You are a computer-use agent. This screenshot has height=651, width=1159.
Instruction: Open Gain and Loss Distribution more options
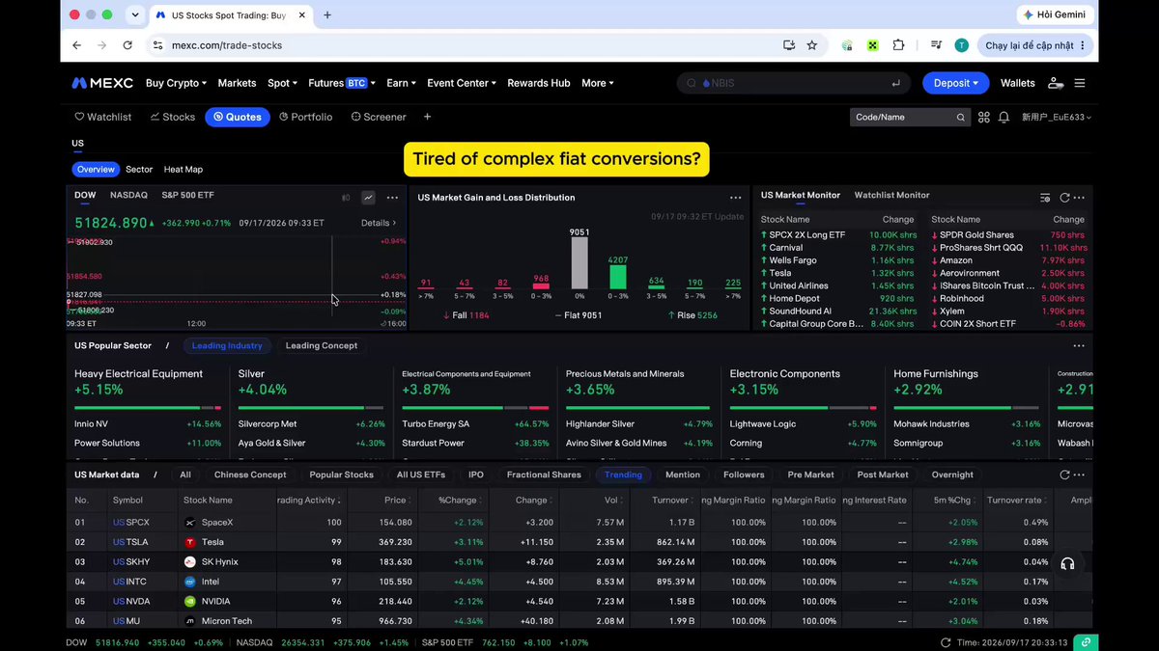(x=736, y=197)
